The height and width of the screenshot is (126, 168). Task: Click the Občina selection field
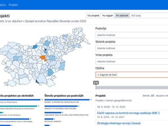click(132, 75)
